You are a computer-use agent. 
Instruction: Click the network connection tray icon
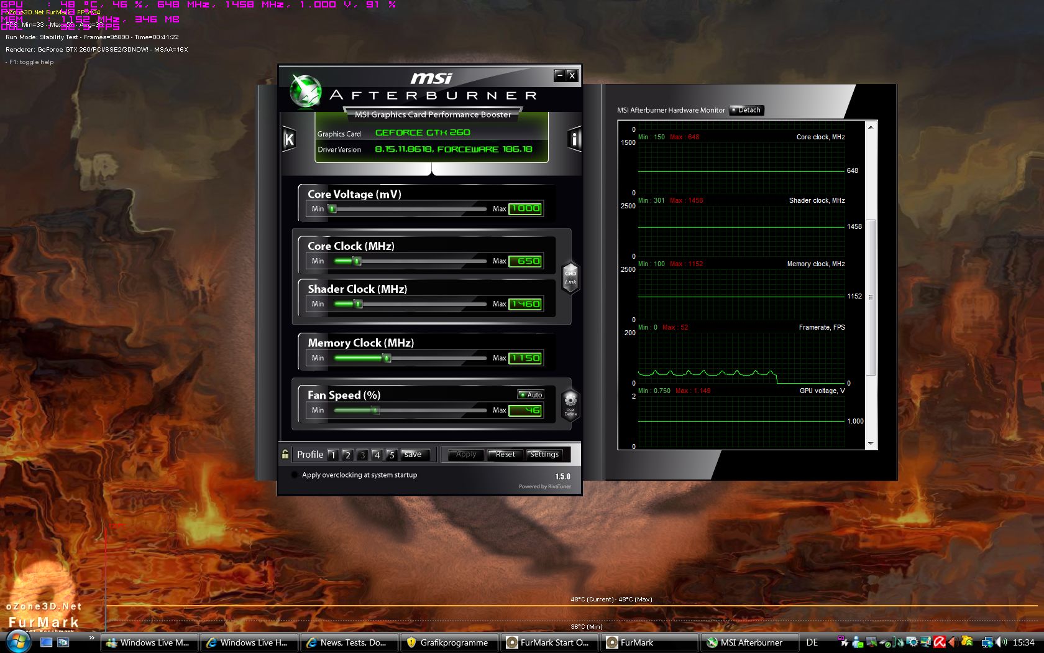[987, 643]
